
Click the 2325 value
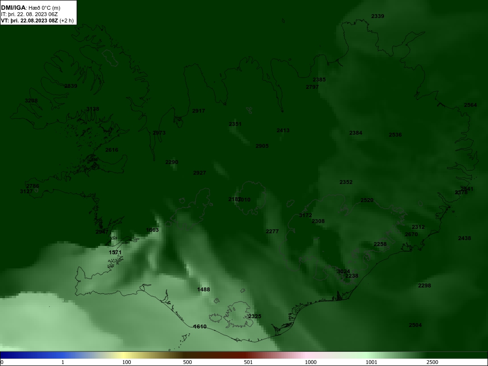pyautogui.click(x=255, y=317)
